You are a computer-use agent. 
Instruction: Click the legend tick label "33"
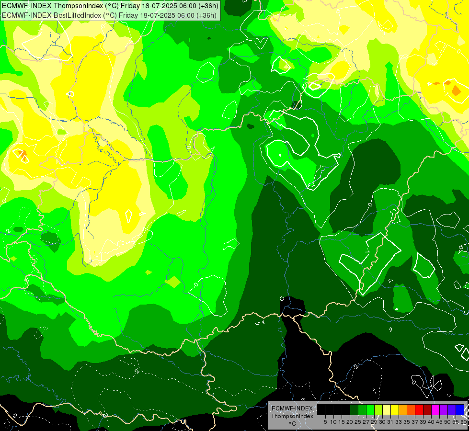[x=399, y=422]
